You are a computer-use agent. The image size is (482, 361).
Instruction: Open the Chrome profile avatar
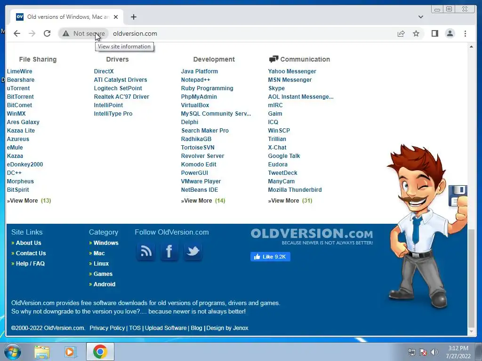coord(450,33)
